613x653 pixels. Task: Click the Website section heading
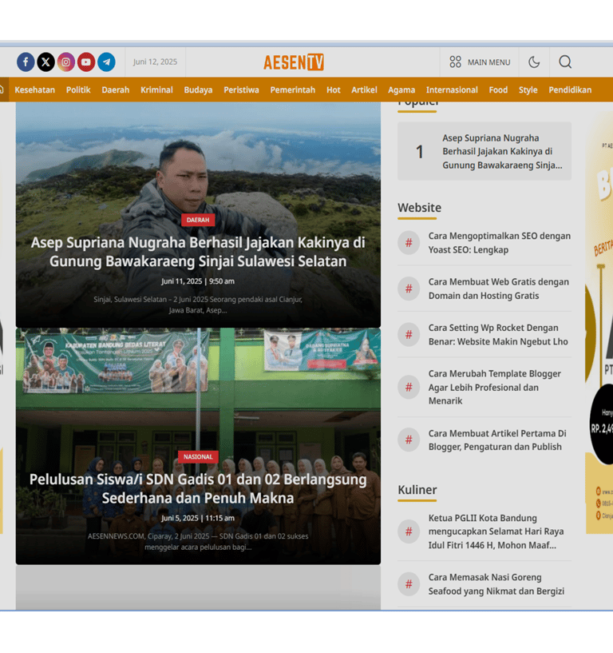(419, 207)
